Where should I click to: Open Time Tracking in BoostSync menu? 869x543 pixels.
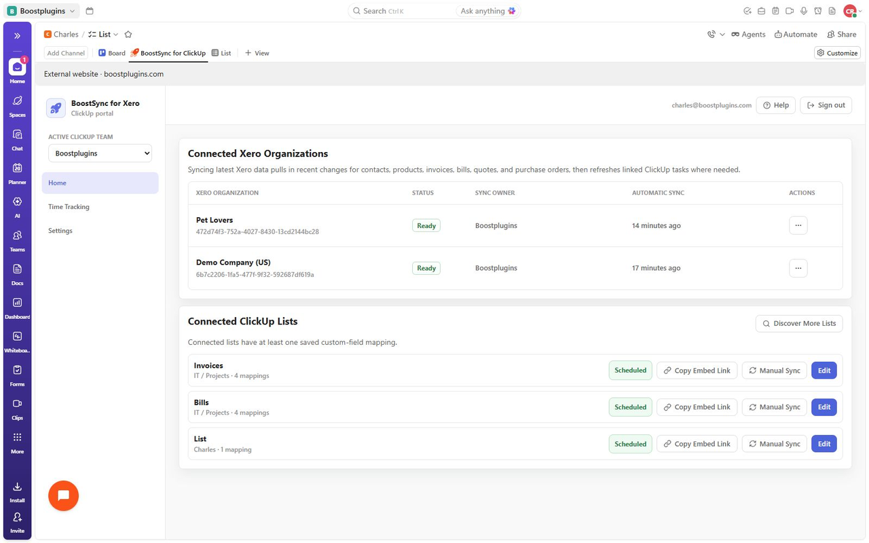(x=100, y=207)
